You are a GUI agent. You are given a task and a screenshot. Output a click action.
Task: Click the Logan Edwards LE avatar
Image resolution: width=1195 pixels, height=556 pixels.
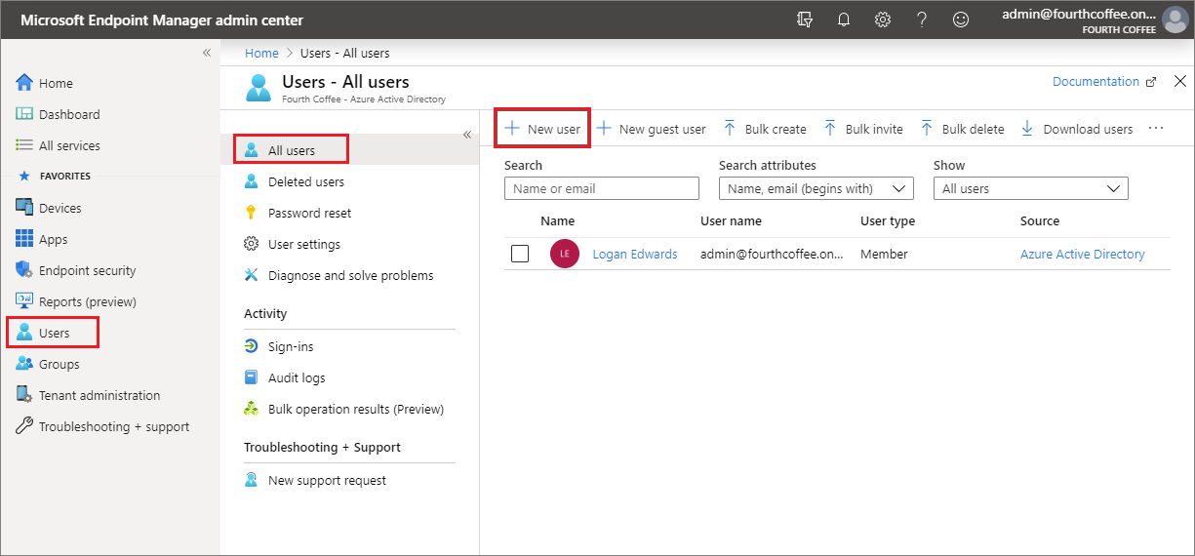(x=565, y=254)
